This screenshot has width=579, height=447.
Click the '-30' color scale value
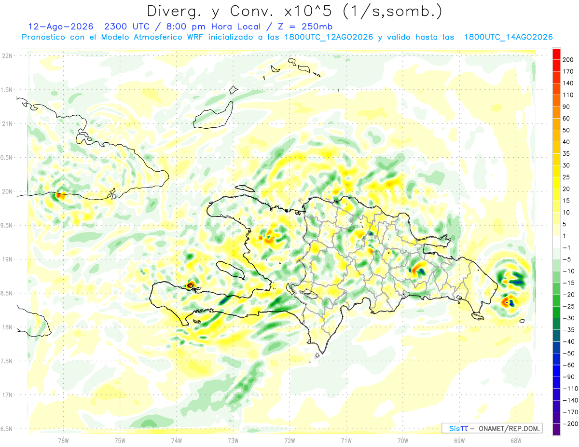[568, 318]
